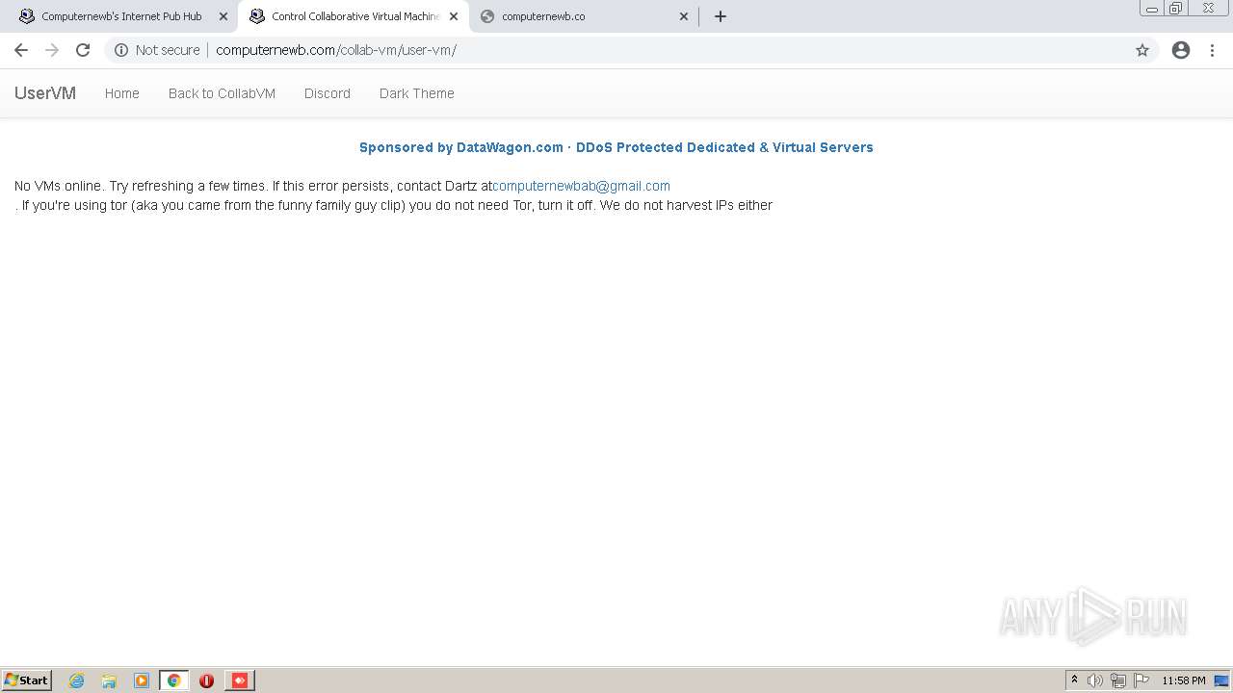Screen dimensions: 1233x693
Task: Open Windows Media Player taskbar icon
Action: tap(142, 680)
